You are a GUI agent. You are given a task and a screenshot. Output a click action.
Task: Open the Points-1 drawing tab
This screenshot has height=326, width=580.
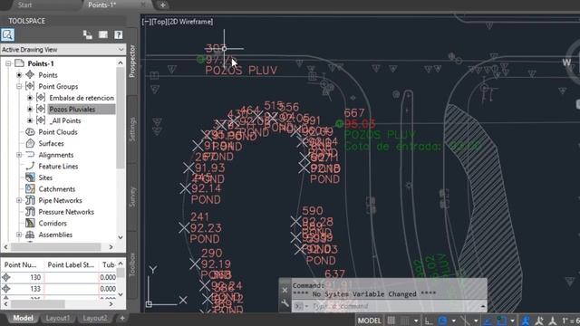[102, 5]
